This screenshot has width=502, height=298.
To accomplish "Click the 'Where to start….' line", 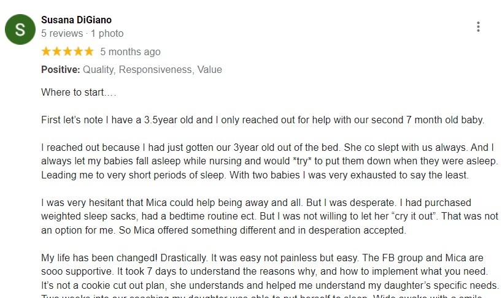I will pos(79,93).
